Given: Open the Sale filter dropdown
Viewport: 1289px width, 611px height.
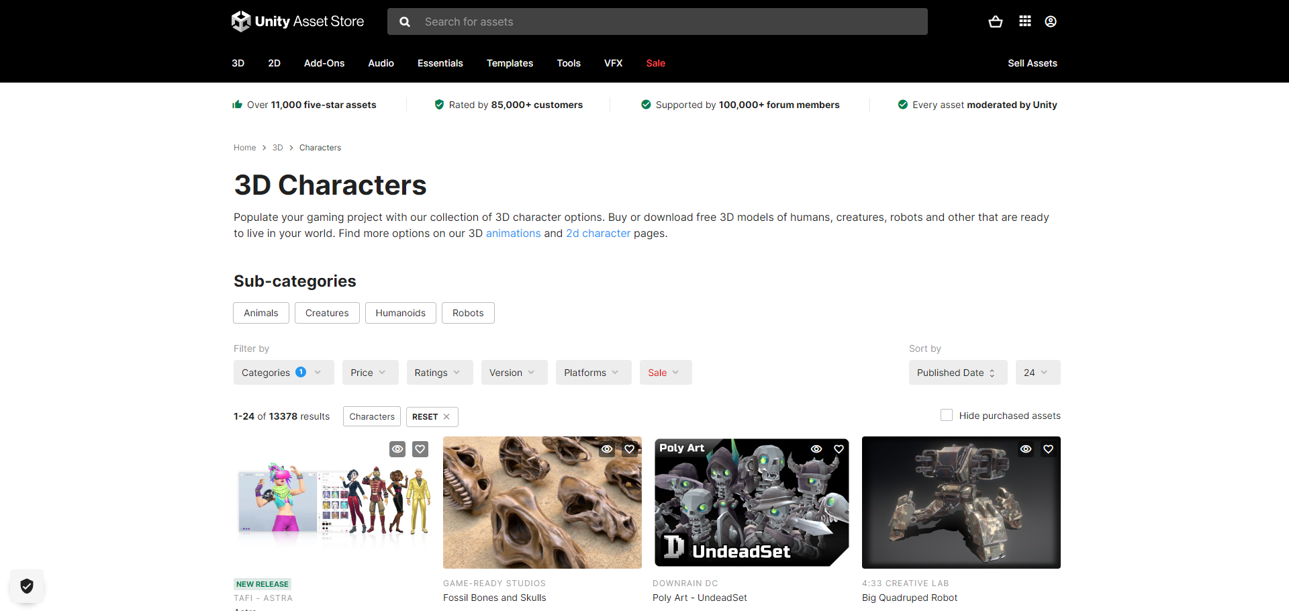Looking at the screenshot, I should pyautogui.click(x=666, y=373).
